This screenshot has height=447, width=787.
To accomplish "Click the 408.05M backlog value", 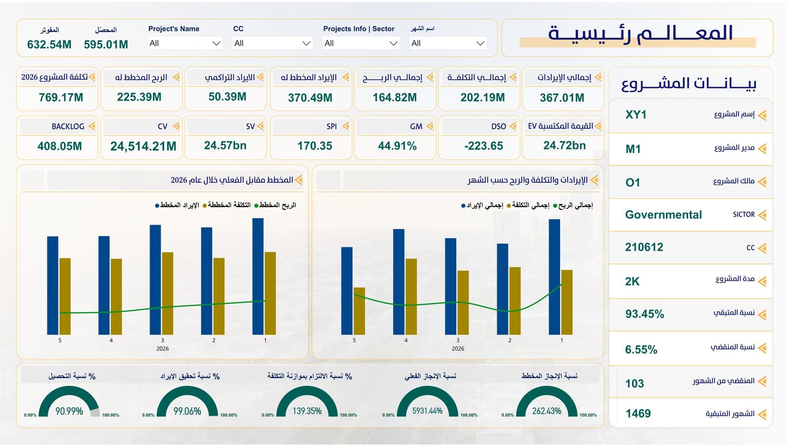I will tap(60, 146).
